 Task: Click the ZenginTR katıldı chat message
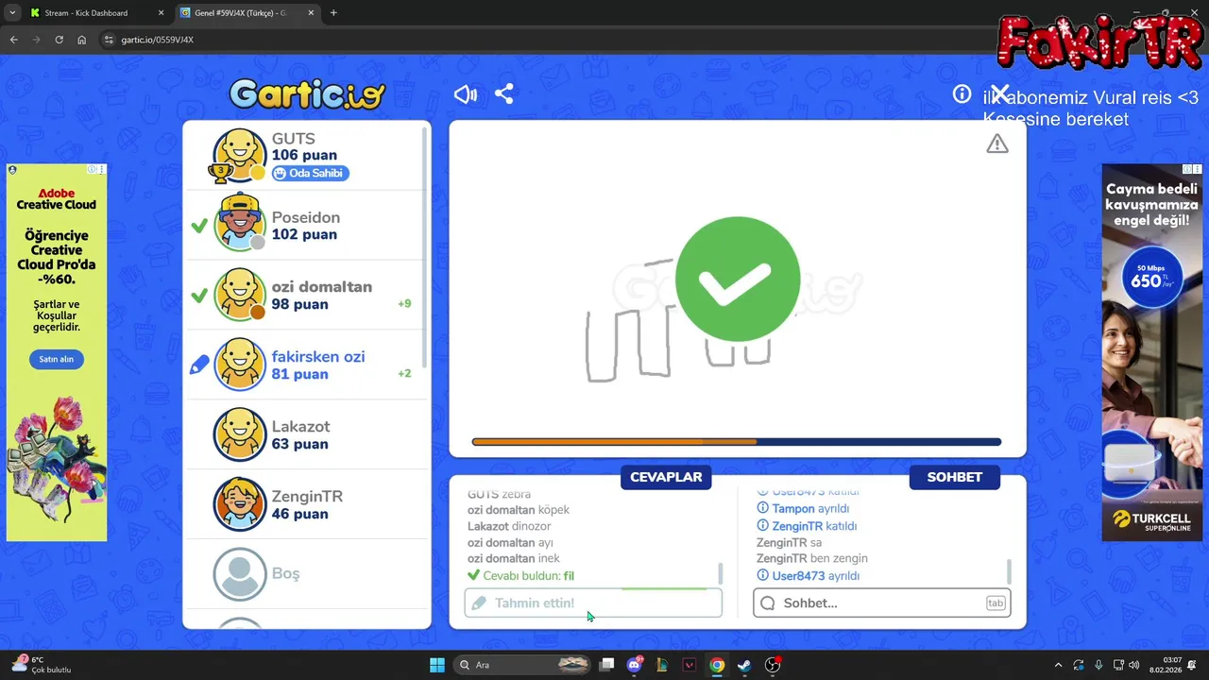click(x=807, y=526)
